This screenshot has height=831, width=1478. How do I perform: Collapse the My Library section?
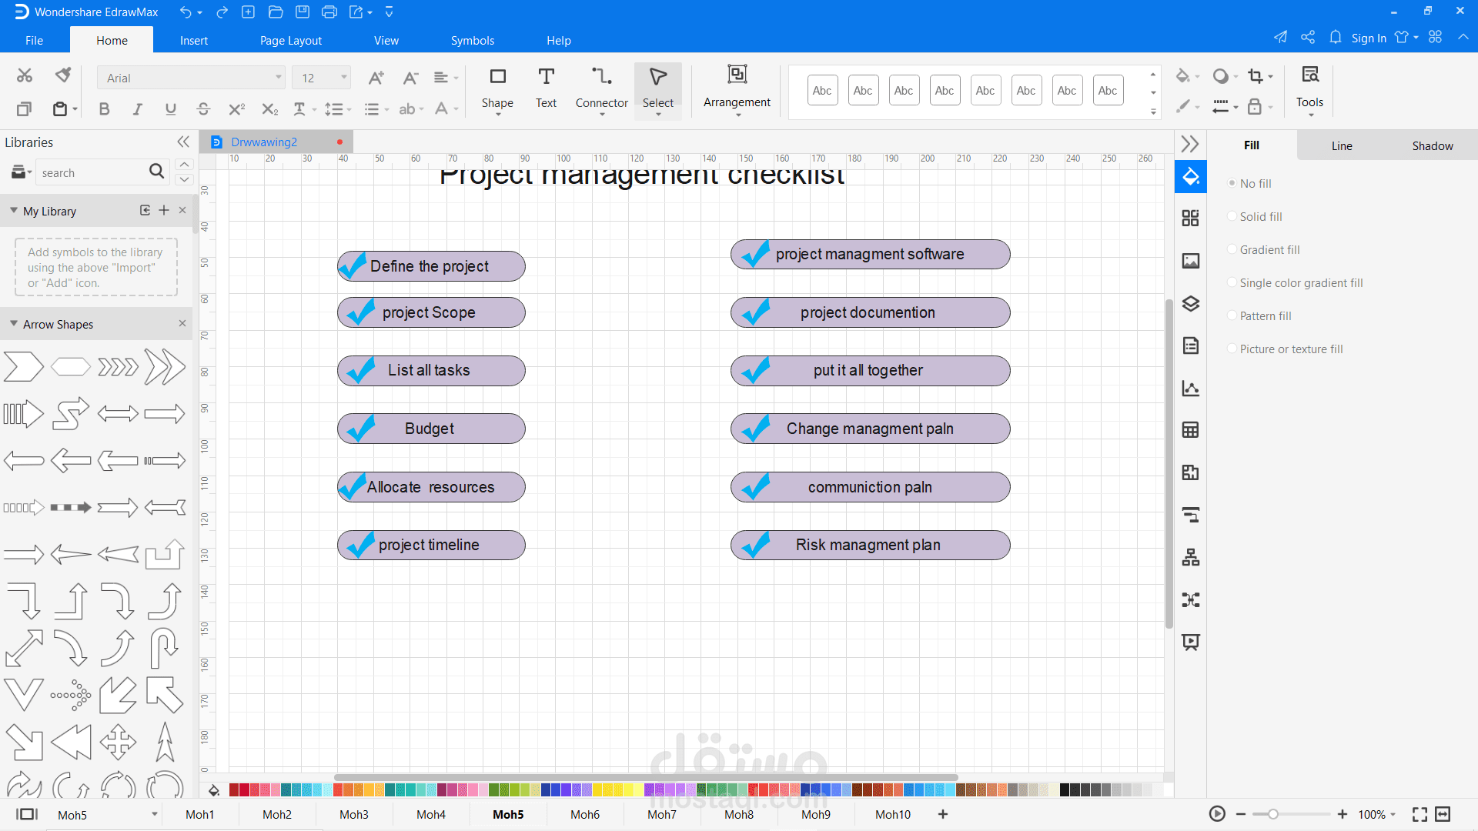(14, 210)
